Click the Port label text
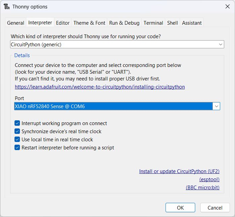The height and width of the screenshot is (217, 235). [x=19, y=98]
